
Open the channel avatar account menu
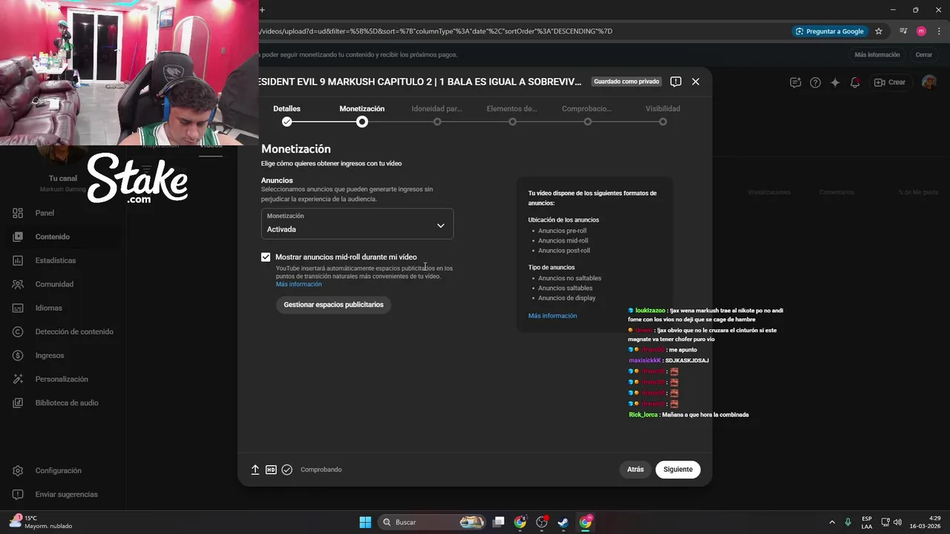929,82
